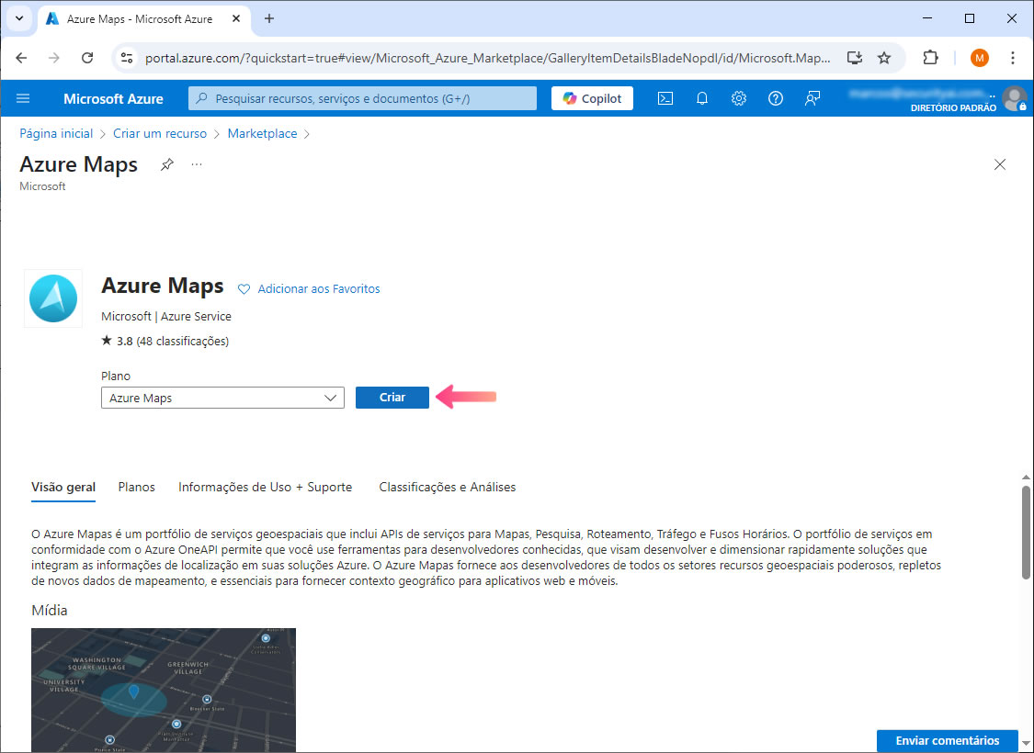Image resolution: width=1034 pixels, height=753 pixels.
Task: Install app icon in address bar
Action: tap(855, 58)
